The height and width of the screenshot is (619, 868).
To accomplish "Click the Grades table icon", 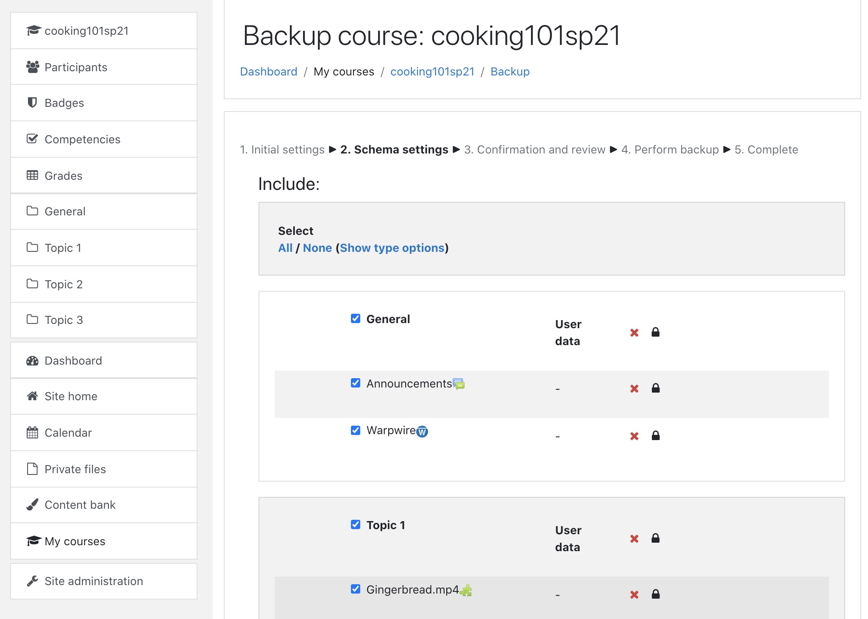I will tap(32, 175).
